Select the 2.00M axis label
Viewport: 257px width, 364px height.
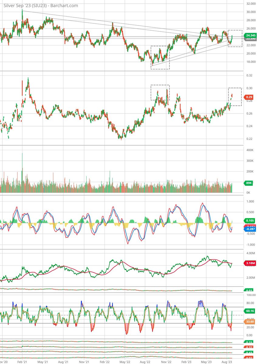pyautogui.click(x=250, y=278)
